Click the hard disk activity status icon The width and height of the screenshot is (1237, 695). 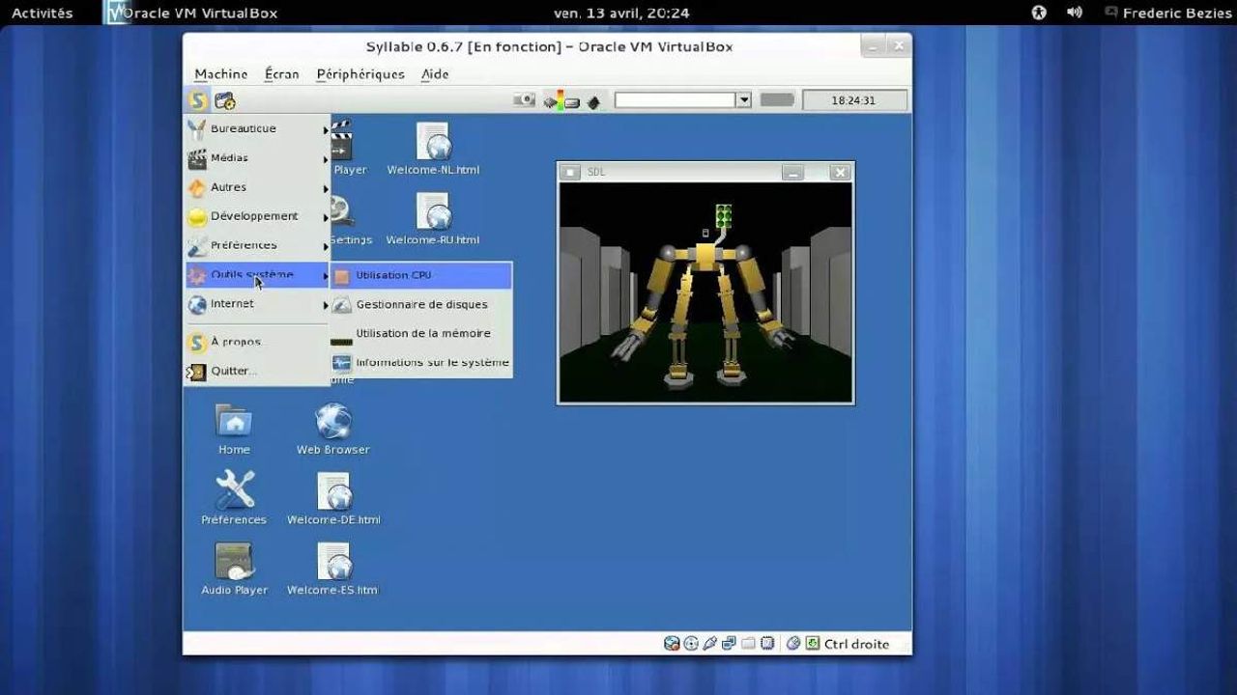[672, 644]
